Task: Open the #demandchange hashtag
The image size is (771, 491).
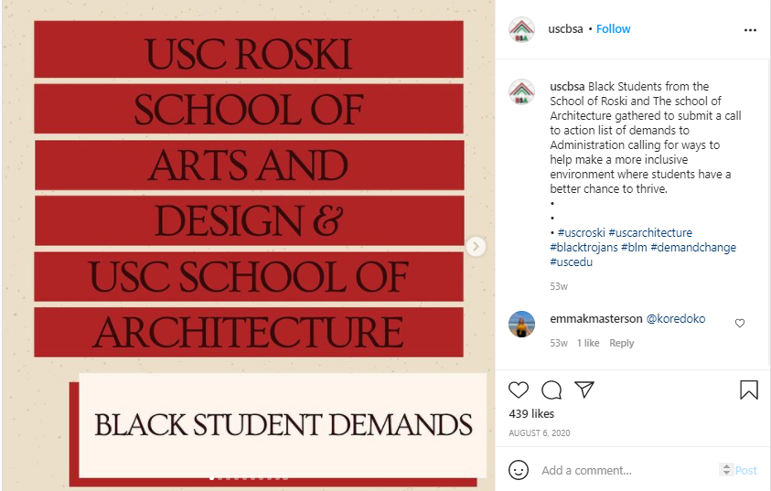Action: 693,248
